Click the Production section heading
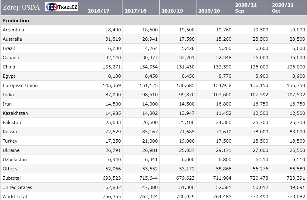 (x=16, y=21)
